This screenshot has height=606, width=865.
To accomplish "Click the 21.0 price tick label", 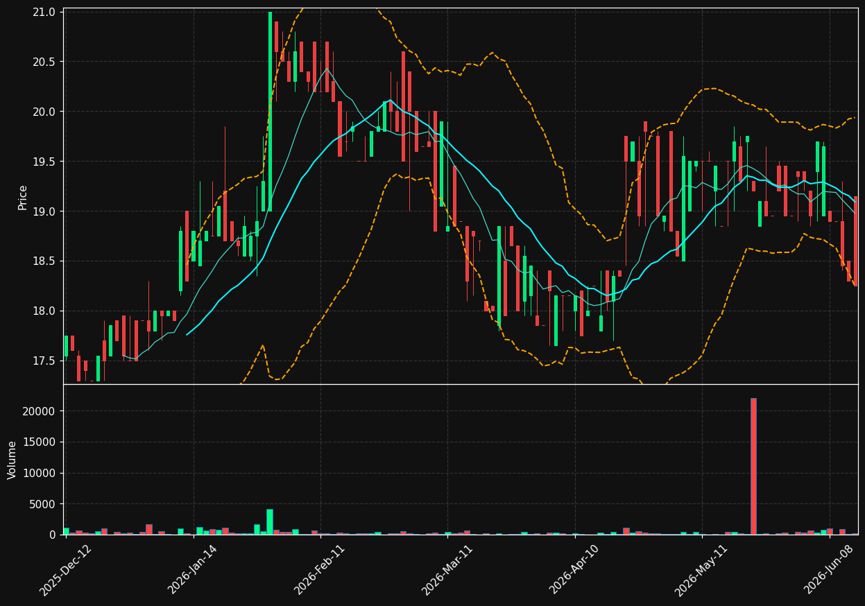I will (x=44, y=12).
